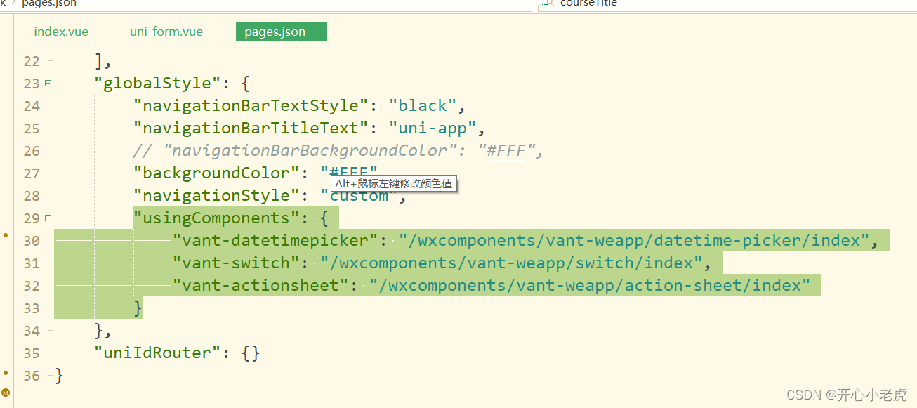Click the black value on line 24

423,105
